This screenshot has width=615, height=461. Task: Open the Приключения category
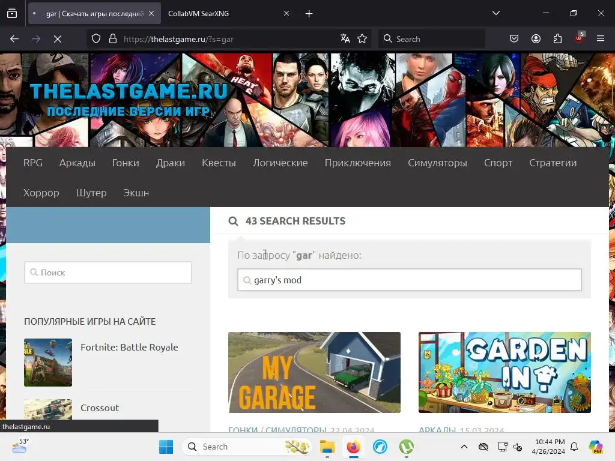(358, 163)
